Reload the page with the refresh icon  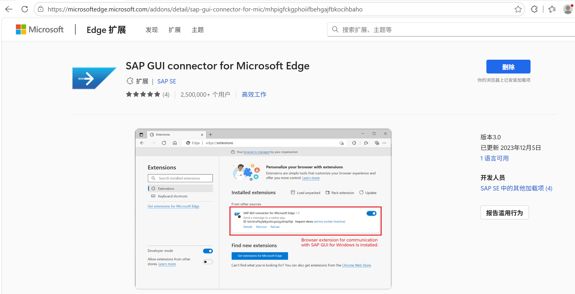[25, 9]
